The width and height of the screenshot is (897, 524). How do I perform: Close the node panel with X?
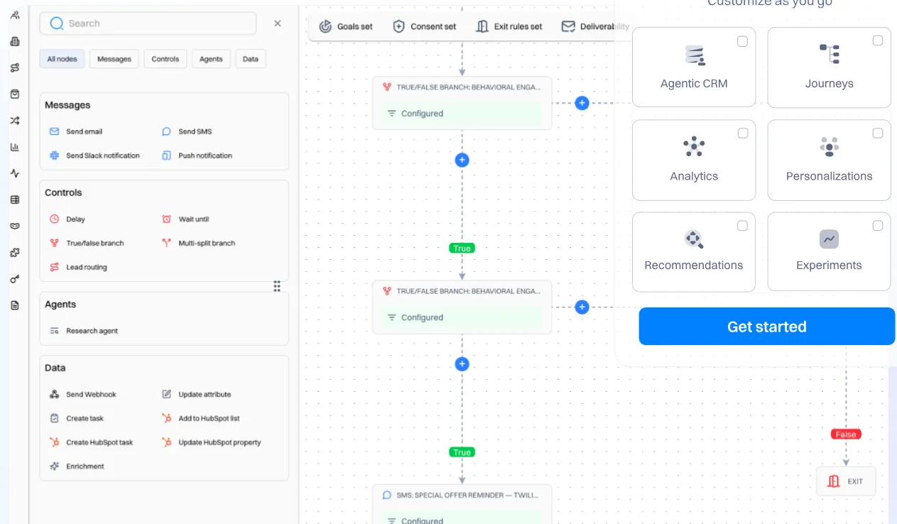coord(278,23)
